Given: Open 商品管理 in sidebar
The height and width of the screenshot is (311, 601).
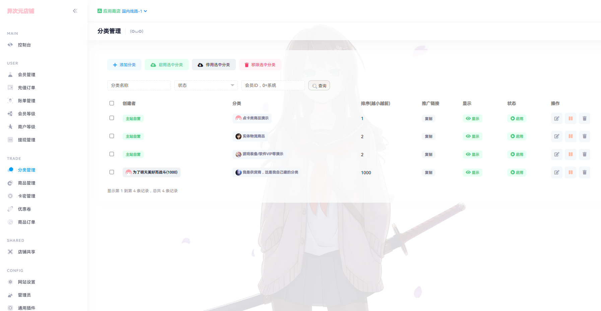Looking at the screenshot, I should 26,183.
